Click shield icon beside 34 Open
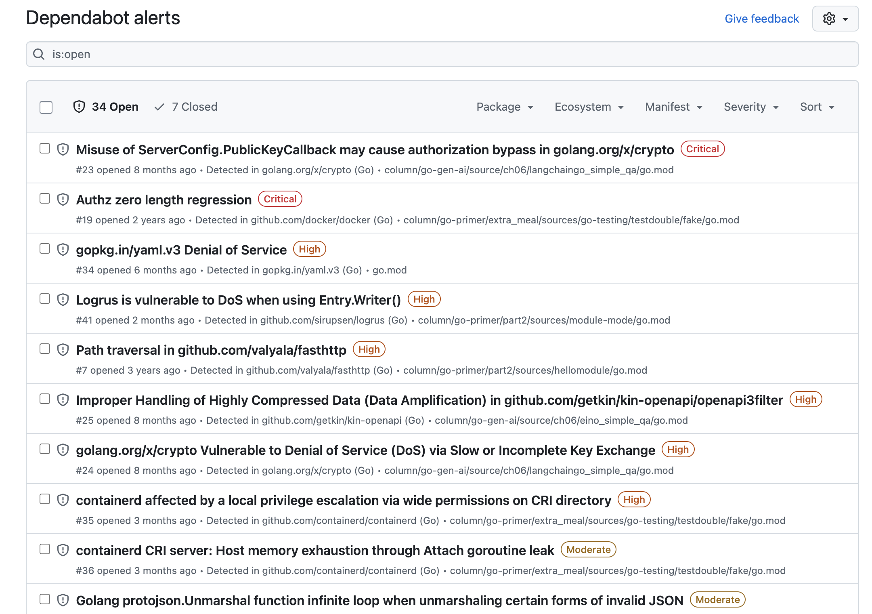Image resolution: width=872 pixels, height=614 pixels. [79, 107]
